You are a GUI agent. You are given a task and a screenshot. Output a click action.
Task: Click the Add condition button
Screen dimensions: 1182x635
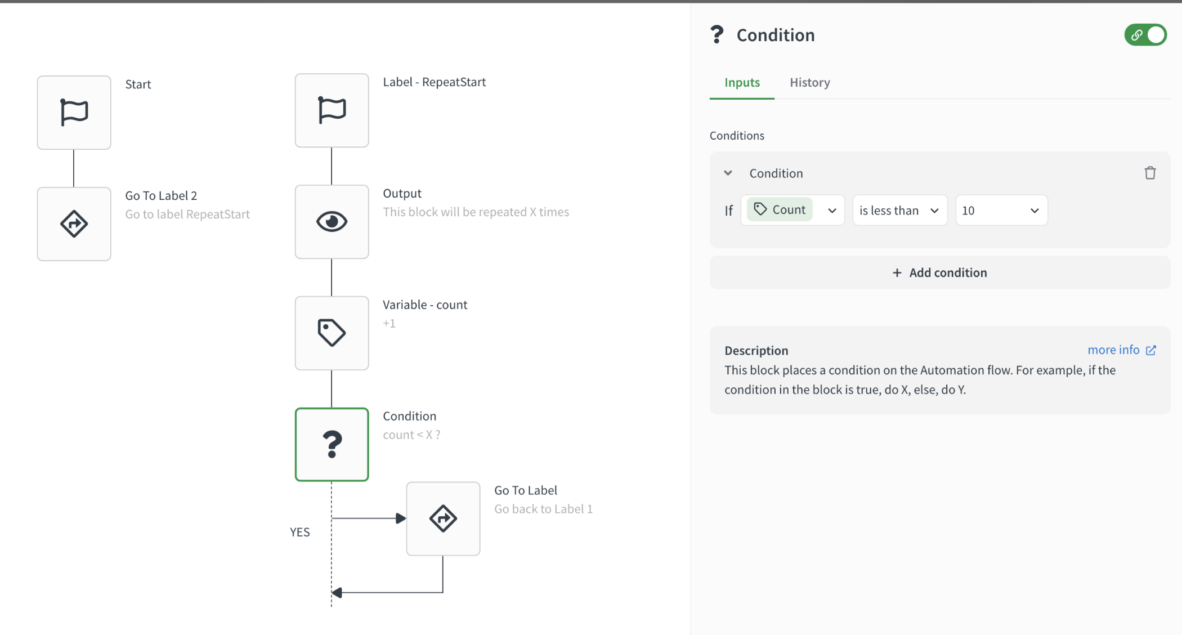(x=939, y=272)
